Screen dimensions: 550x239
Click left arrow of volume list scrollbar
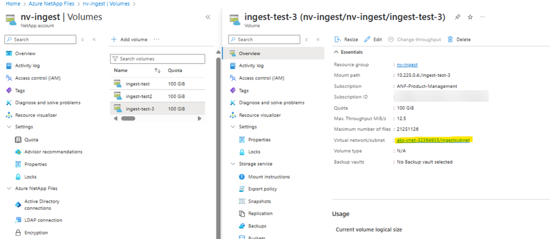pyautogui.click(x=116, y=119)
